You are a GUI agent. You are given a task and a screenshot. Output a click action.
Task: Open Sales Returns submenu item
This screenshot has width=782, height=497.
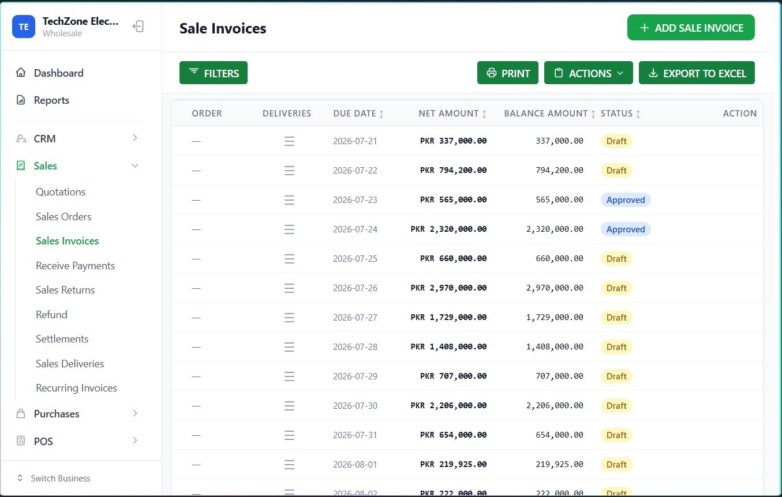coord(65,290)
